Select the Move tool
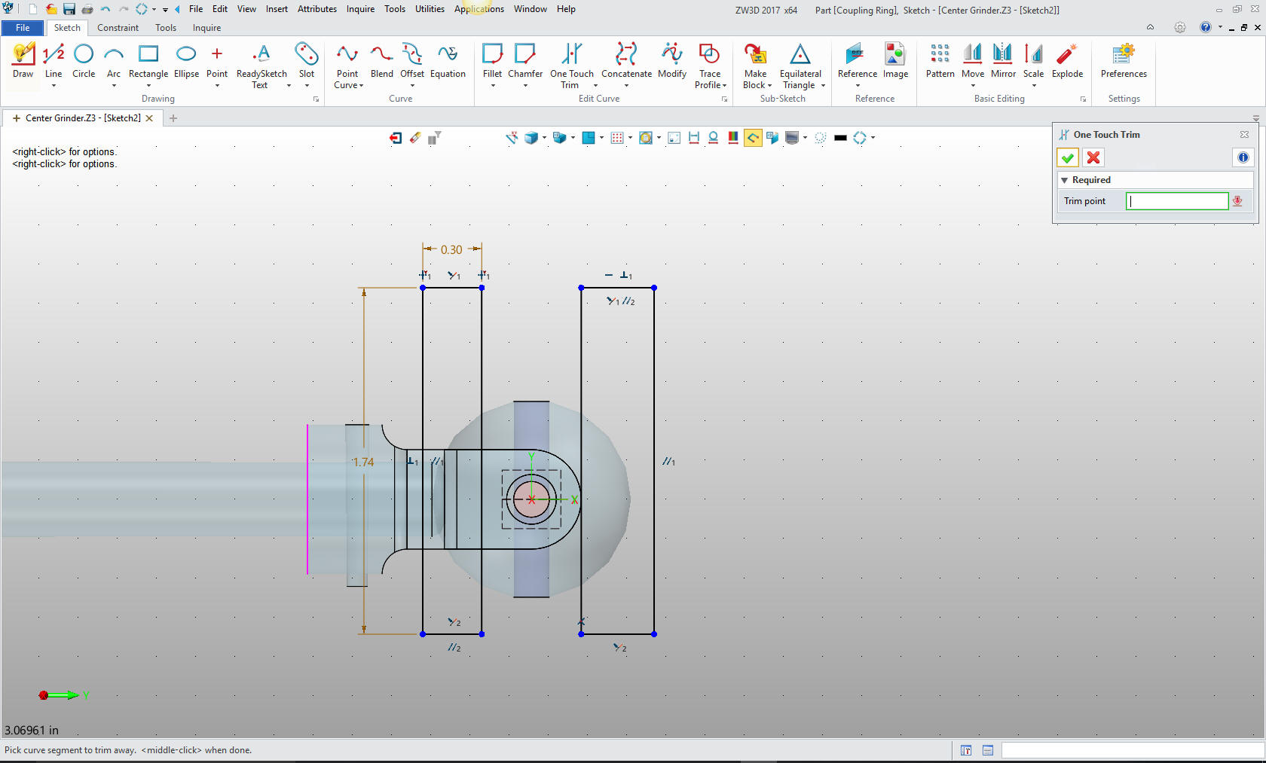 tap(973, 60)
